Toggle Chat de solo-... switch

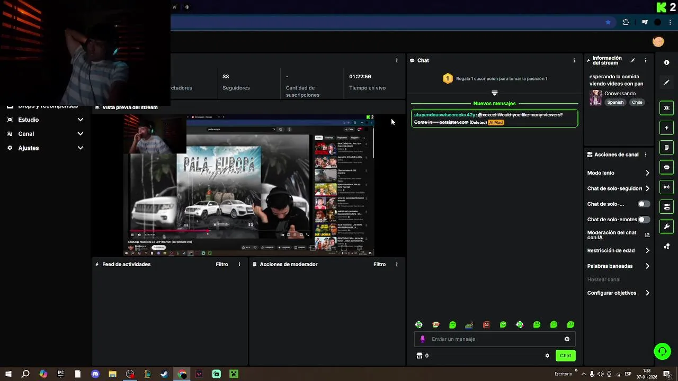point(644,204)
